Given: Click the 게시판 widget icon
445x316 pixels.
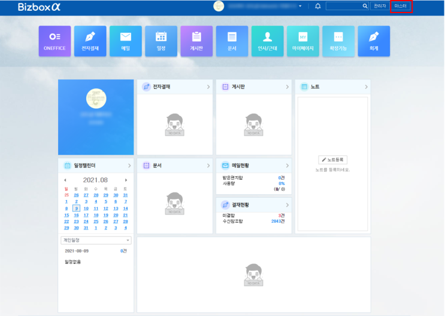Looking at the screenshot, I should 225,87.
